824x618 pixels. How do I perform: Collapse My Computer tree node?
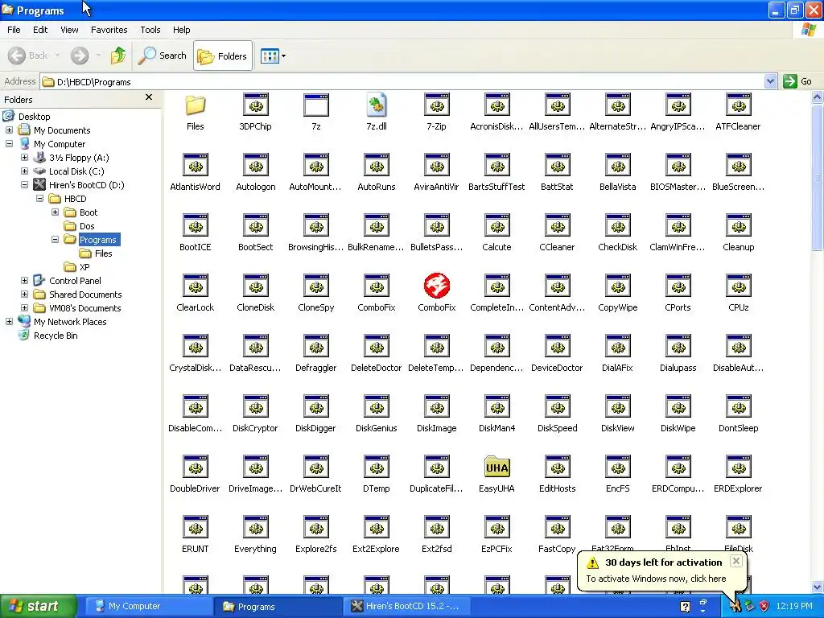coord(9,143)
